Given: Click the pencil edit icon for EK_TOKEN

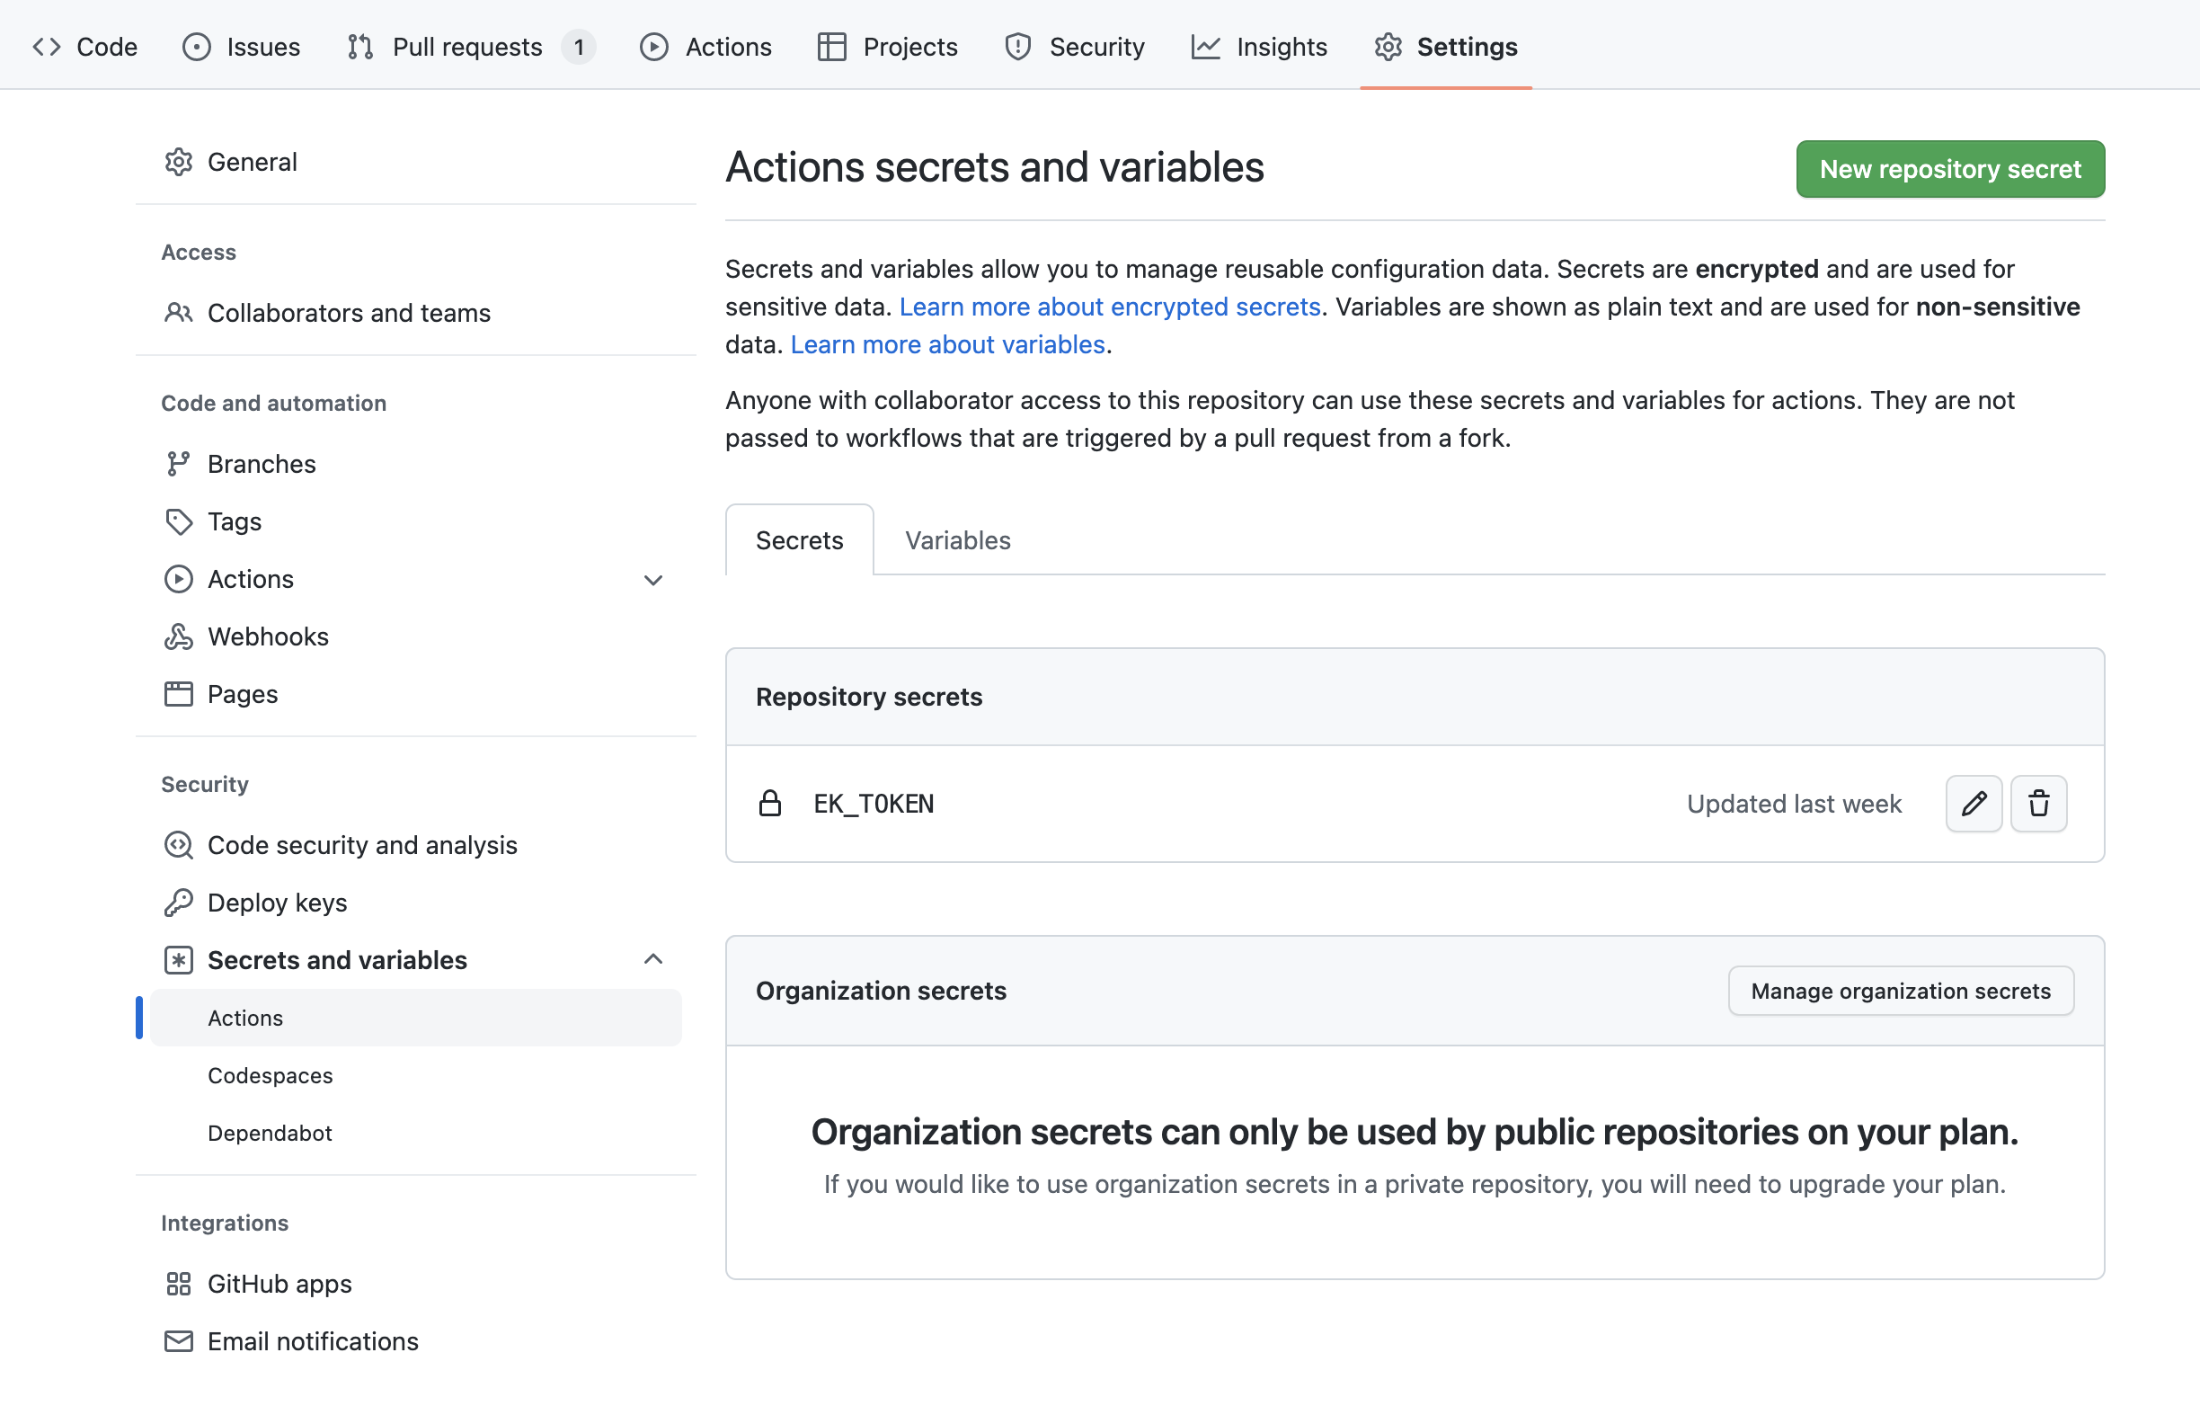Looking at the screenshot, I should 1974,804.
